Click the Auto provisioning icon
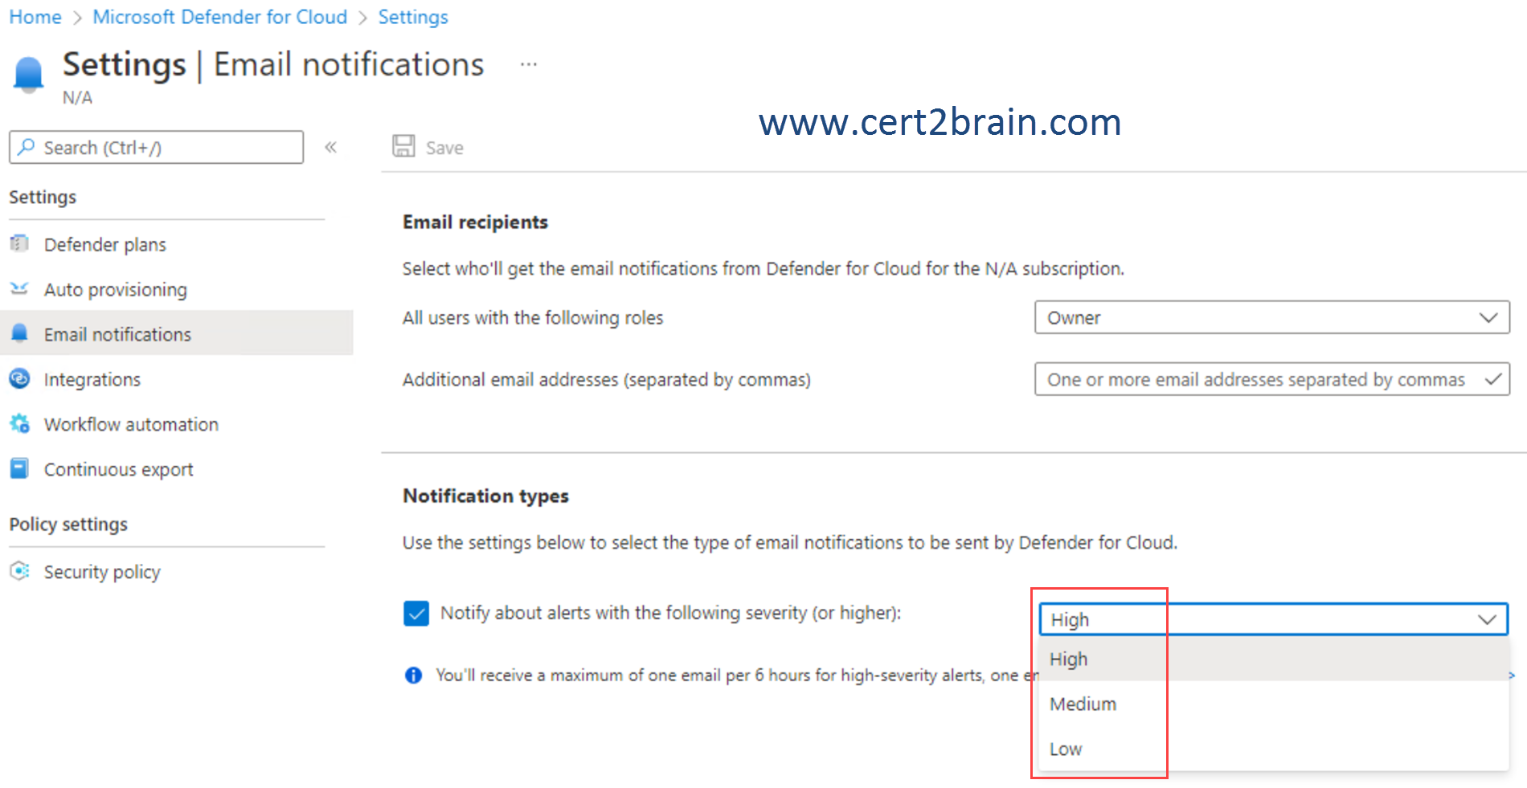 [x=19, y=288]
